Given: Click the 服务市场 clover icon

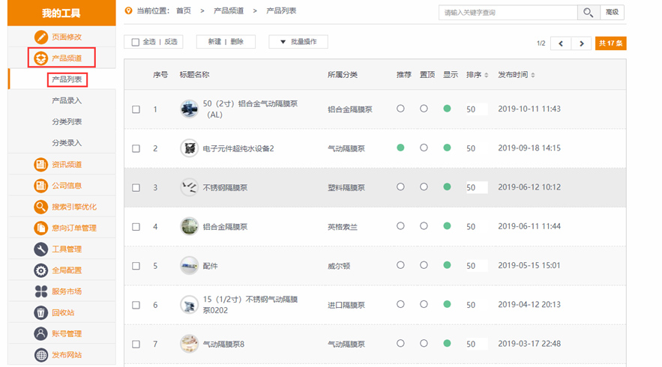Looking at the screenshot, I should (x=41, y=291).
